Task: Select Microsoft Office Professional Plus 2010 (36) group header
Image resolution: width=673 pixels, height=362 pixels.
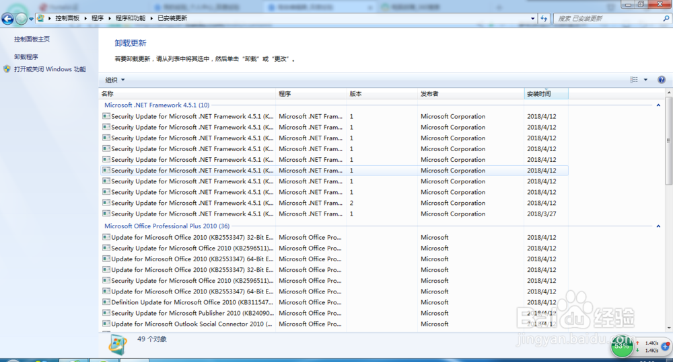Action: click(x=167, y=226)
